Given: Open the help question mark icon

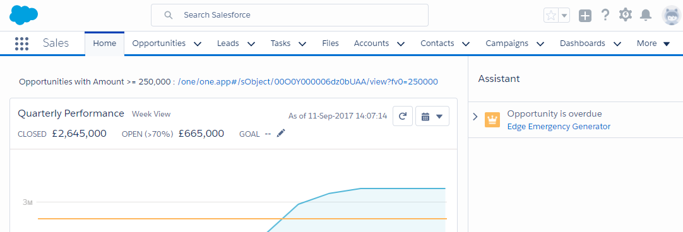Looking at the screenshot, I should point(605,15).
